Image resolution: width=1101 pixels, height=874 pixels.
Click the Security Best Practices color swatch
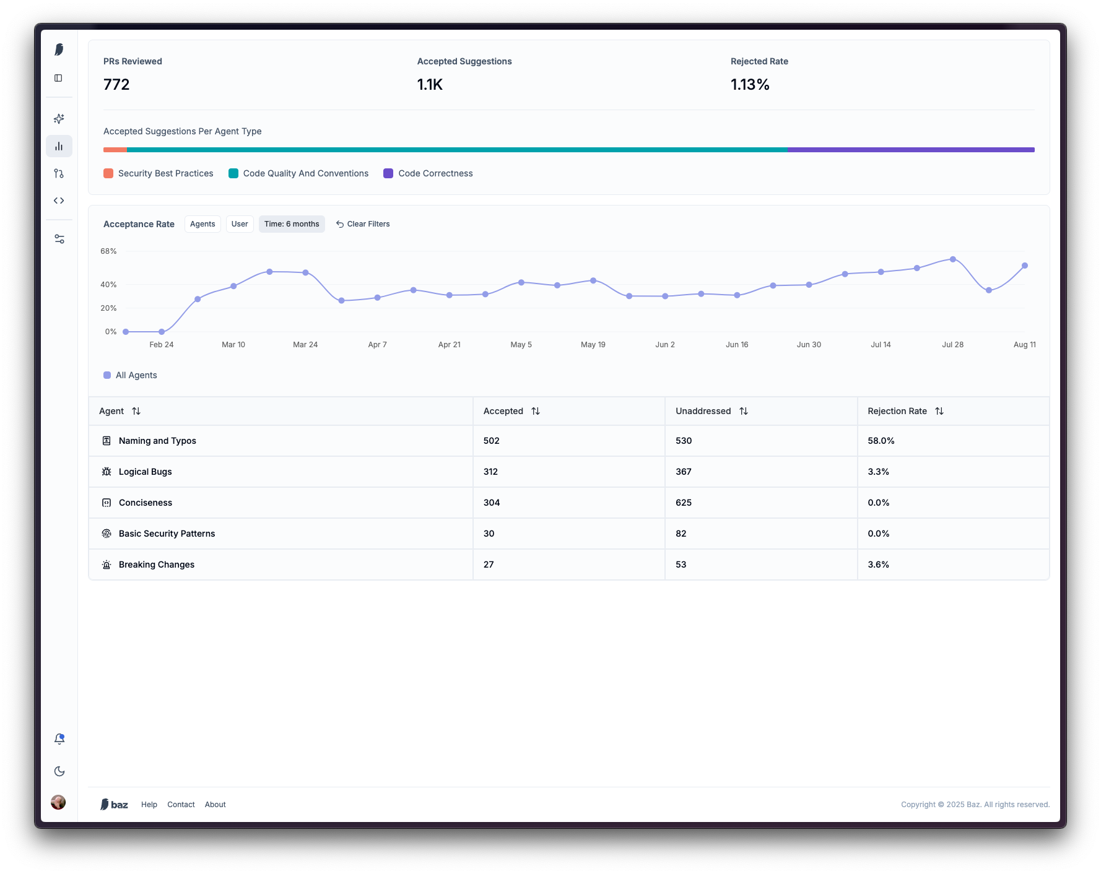tap(108, 173)
